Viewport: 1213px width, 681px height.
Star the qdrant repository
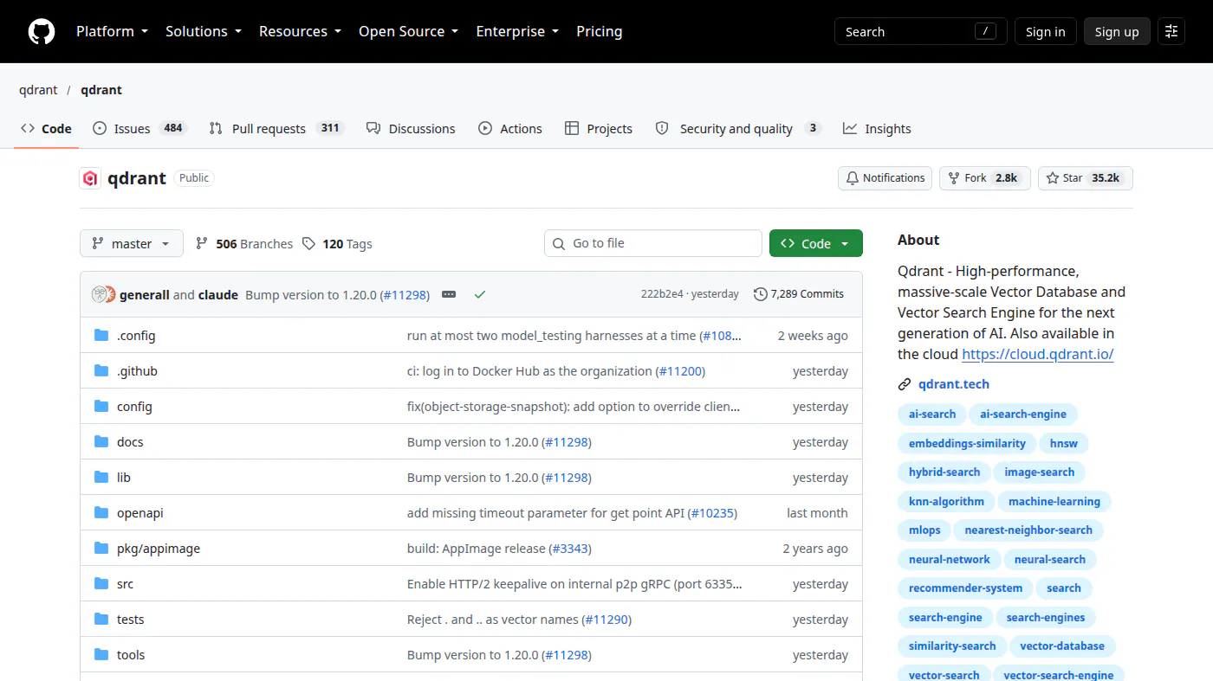coord(1085,178)
